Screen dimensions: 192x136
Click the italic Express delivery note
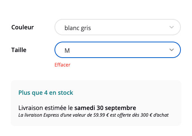pos(93,115)
